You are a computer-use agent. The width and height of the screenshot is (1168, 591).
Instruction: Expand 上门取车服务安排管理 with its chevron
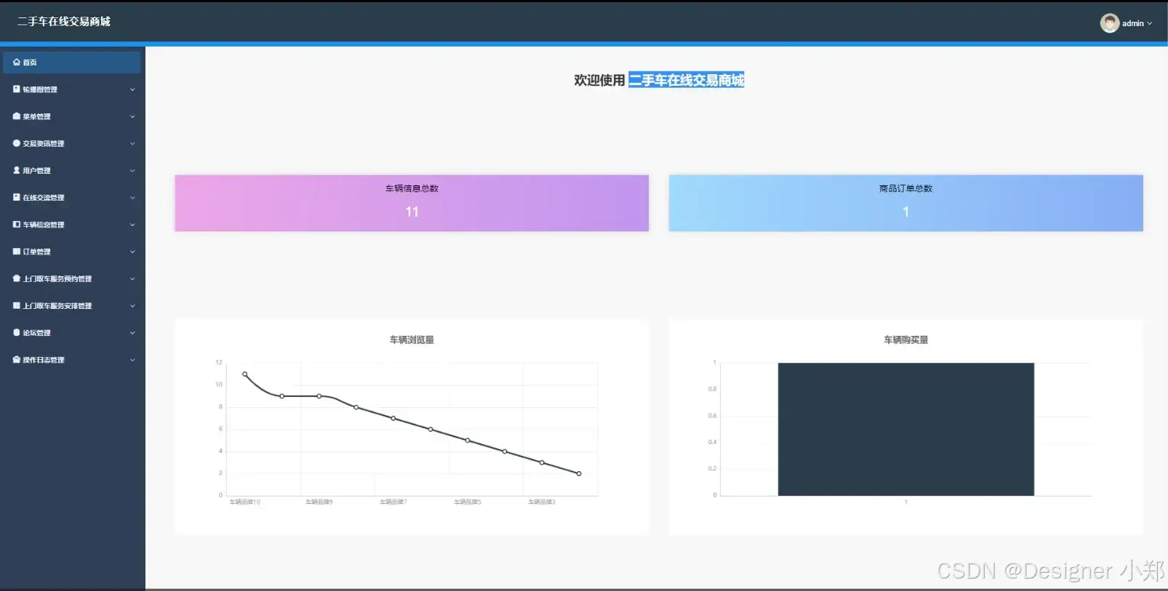click(132, 305)
